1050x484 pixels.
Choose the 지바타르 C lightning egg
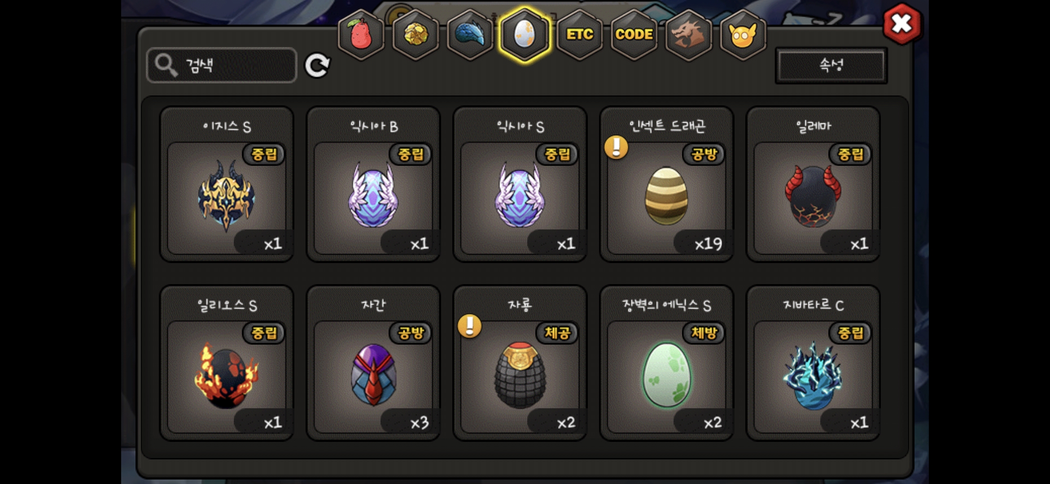pyautogui.click(x=813, y=363)
